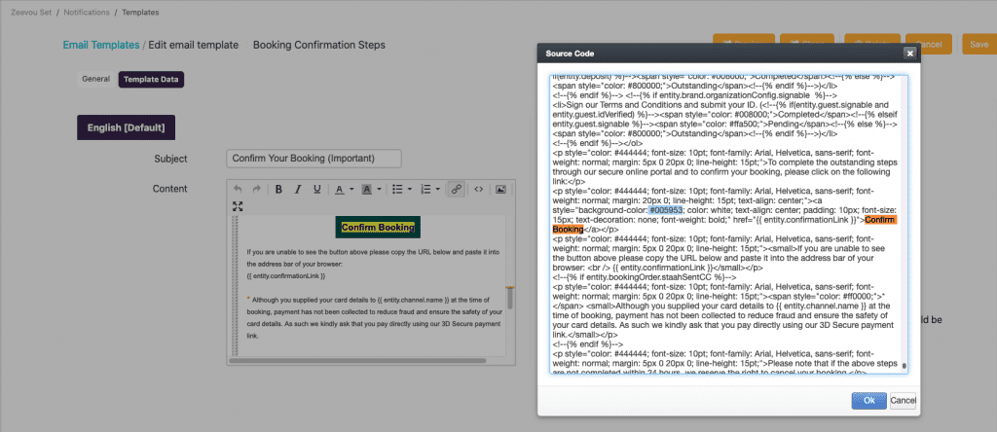Open background color dropdown arrow
Viewport: 997px width, 432px height.
[379, 190]
